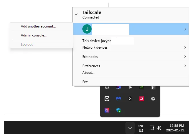Open the clock showing 12:55 PM
189x134 pixels.
tap(175, 128)
